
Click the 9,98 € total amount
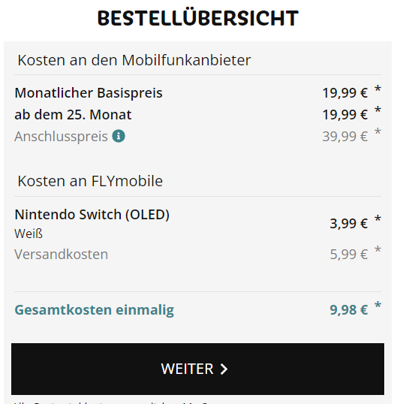tap(349, 310)
